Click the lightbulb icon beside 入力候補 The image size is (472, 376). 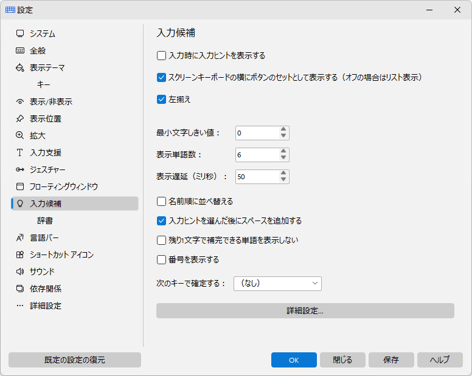click(x=20, y=203)
